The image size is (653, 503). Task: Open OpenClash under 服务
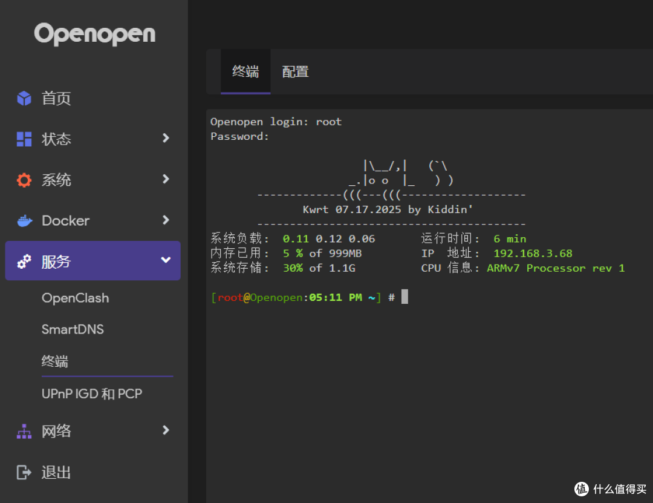pos(76,298)
